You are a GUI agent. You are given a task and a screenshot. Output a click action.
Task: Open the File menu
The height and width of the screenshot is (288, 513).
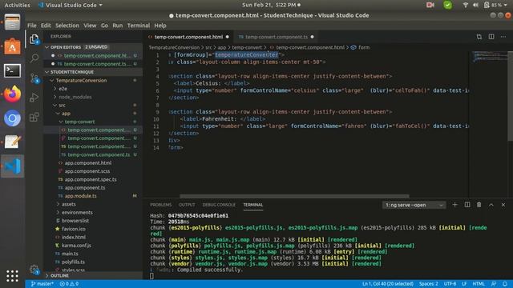32,26
